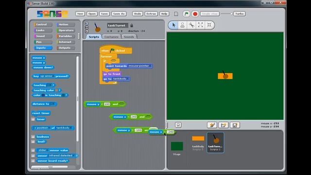
Task: Toggle the sensor board ready checkbox
Action: tap(33, 161)
